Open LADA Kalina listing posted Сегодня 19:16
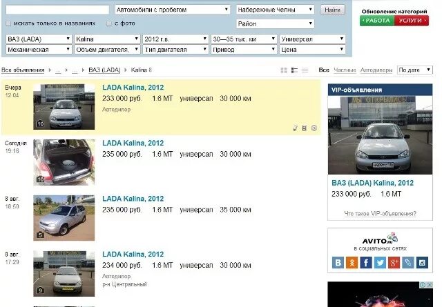This screenshot has height=307, width=442. (133, 143)
